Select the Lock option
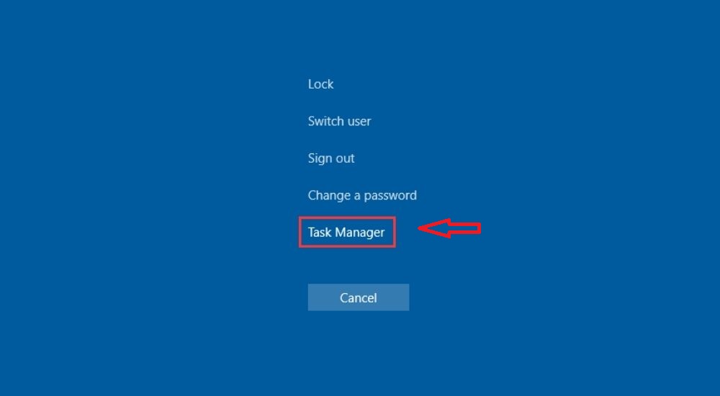The width and height of the screenshot is (720, 396). (320, 84)
